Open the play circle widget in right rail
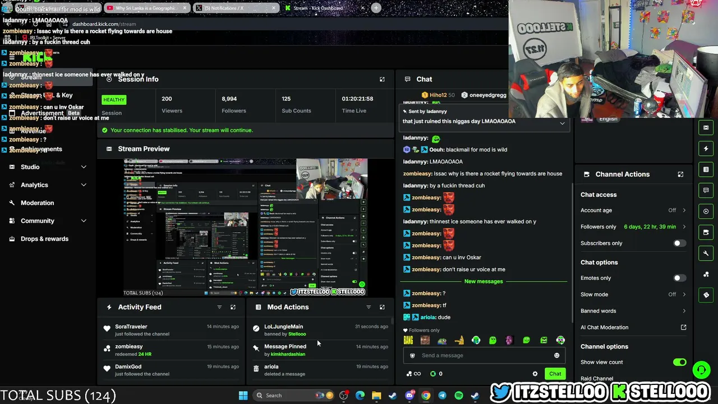This screenshot has height=404, width=718. click(706, 211)
